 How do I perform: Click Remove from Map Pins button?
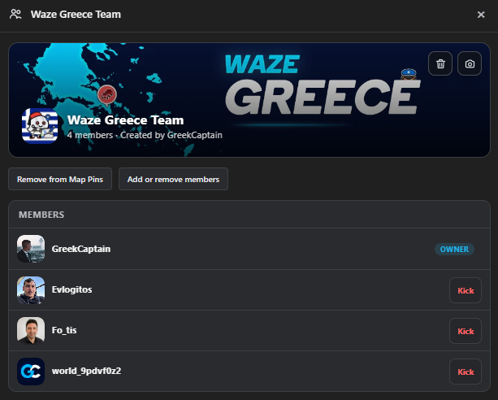pyautogui.click(x=60, y=179)
